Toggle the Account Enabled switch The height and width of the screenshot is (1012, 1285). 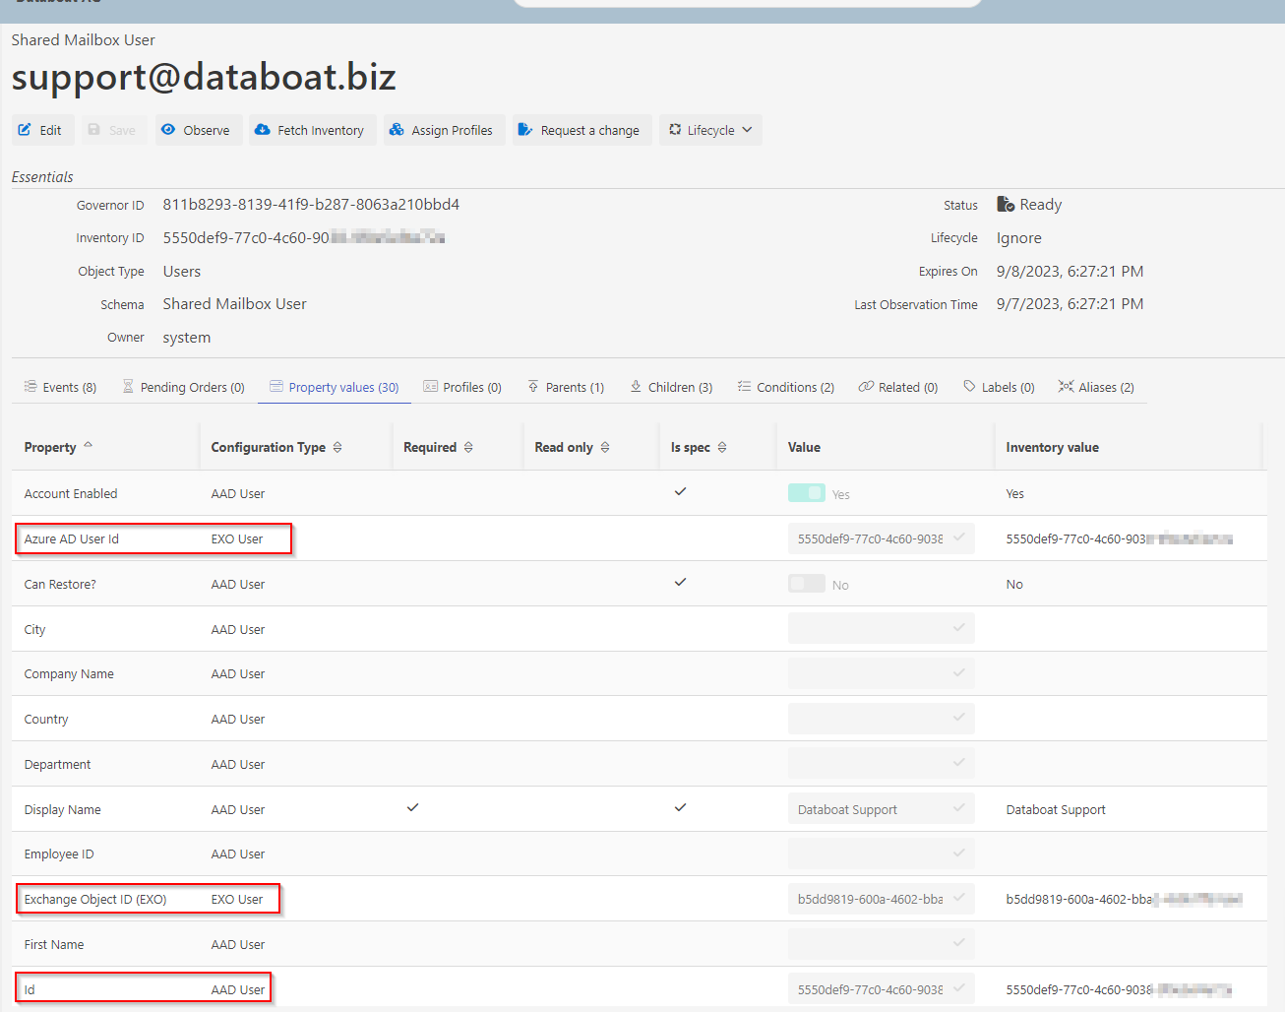[806, 493]
